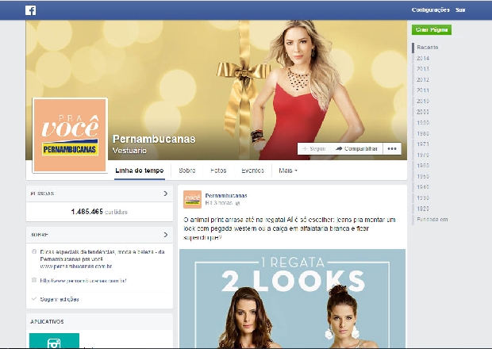The height and width of the screenshot is (349, 492).
Task: Jump to 2013 on timeline
Action: 423,69
